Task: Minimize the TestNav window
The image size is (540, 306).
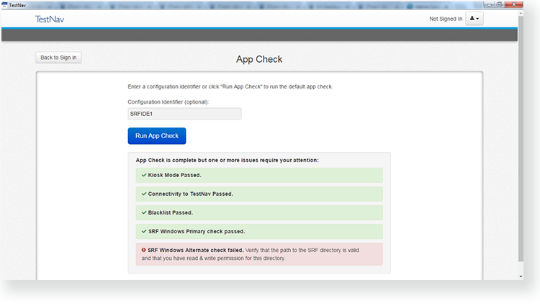Action: click(x=490, y=4)
